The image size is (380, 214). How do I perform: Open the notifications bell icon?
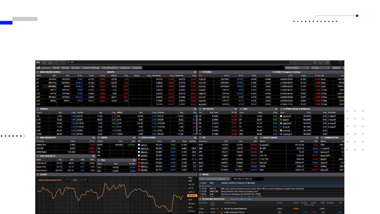pyautogui.click(x=315, y=62)
